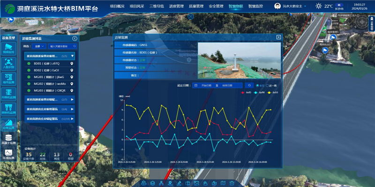Expand the device group showing (12/19)
This screenshot has height=187, width=375.
tap(72, 119)
